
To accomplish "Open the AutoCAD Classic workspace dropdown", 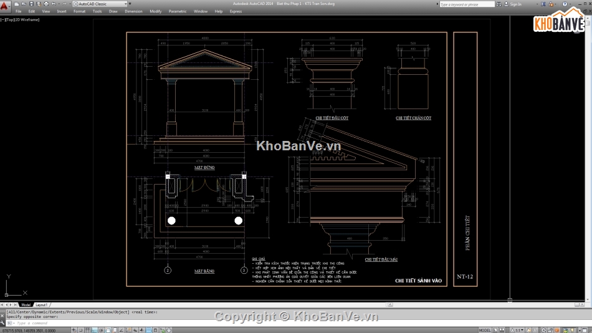I will [x=100, y=4].
